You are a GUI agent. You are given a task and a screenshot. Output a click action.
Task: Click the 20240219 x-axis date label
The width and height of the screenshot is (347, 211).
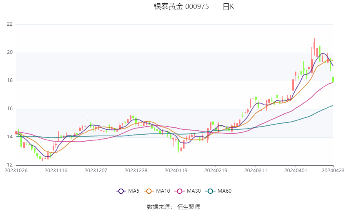tap(216, 171)
